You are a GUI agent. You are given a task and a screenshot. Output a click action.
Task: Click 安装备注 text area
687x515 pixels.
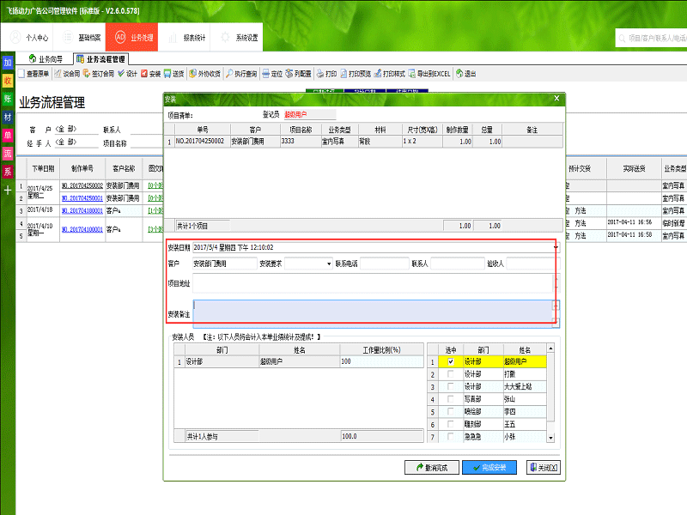click(373, 314)
